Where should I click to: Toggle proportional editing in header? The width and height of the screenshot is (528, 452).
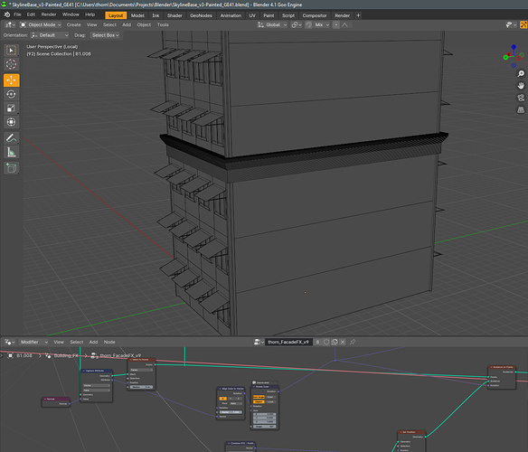coord(336,25)
